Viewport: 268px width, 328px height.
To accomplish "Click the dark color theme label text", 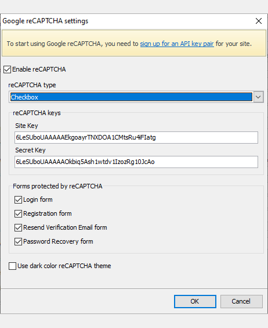I will [64, 266].
